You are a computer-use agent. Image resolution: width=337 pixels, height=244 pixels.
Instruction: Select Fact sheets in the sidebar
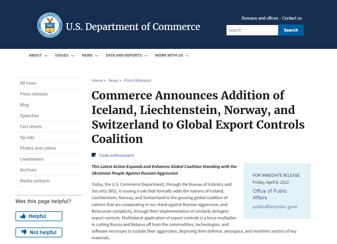31,127
